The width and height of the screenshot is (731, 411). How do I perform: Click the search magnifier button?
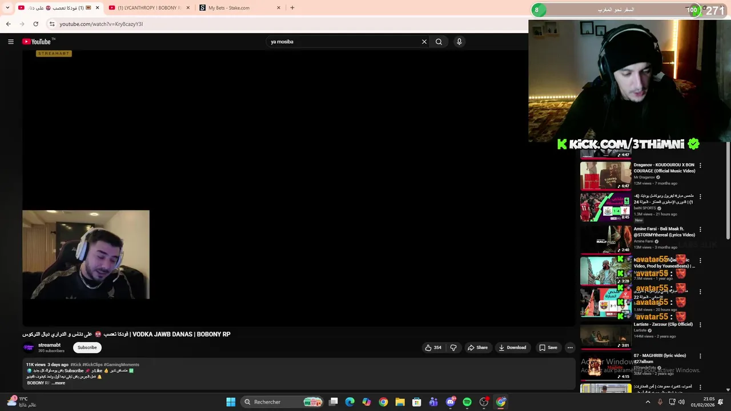coord(439,42)
